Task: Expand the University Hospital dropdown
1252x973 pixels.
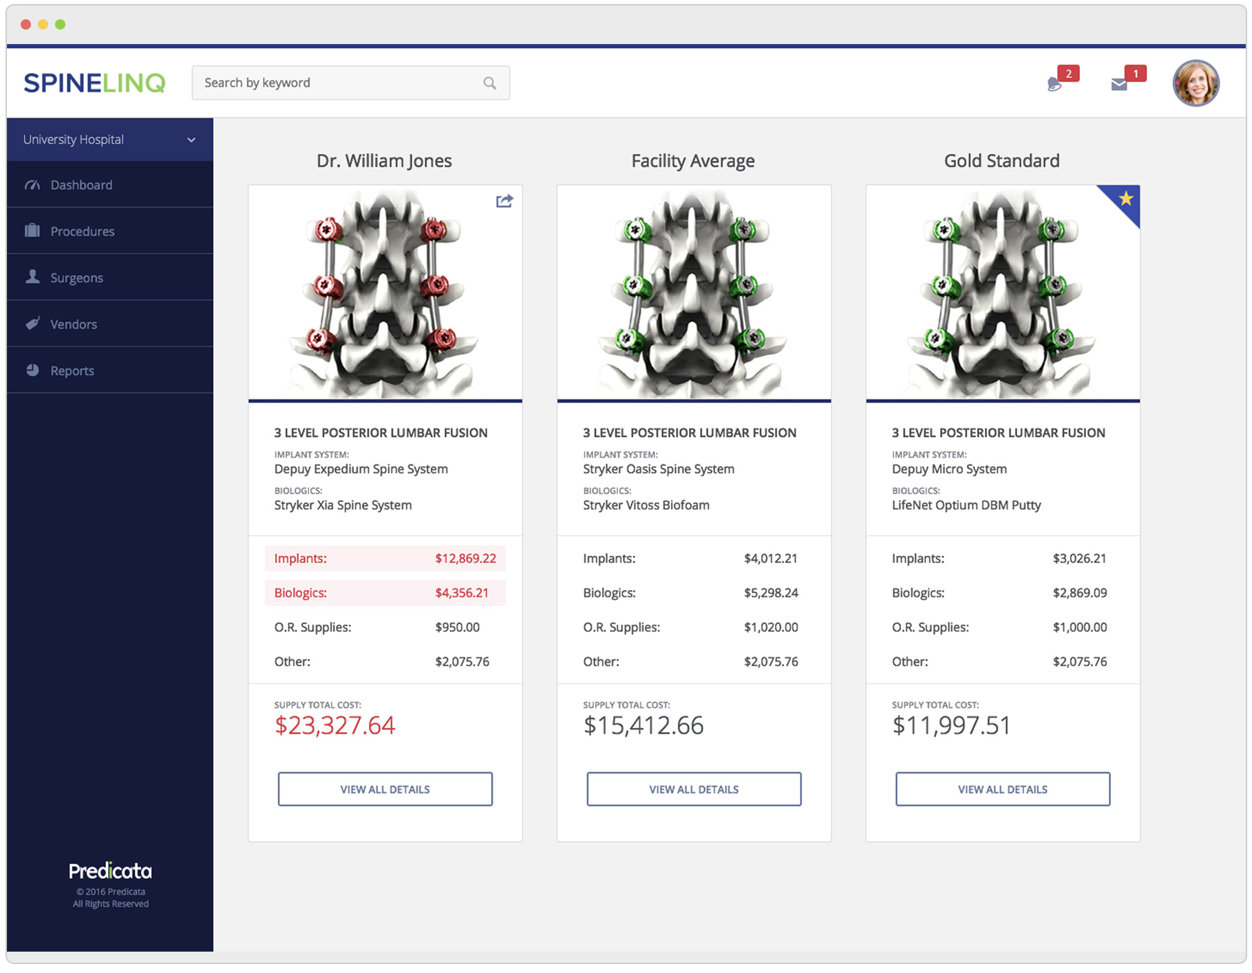Action: 110,140
